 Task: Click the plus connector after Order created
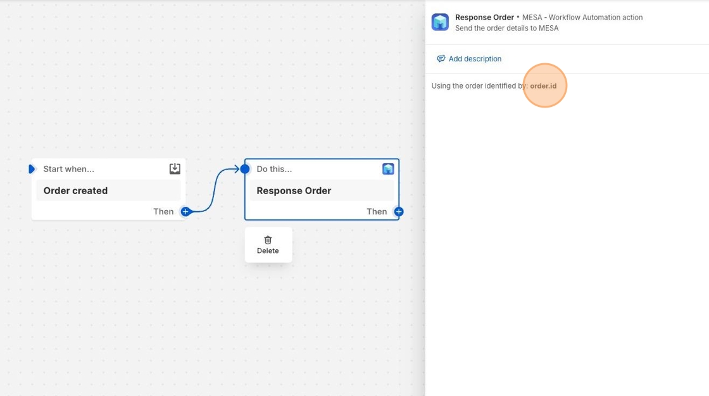coord(185,212)
